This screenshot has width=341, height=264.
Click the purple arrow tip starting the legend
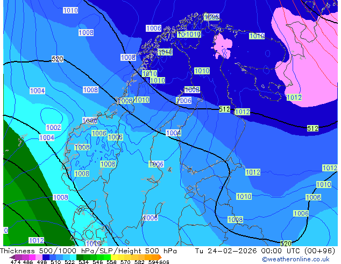12,257
